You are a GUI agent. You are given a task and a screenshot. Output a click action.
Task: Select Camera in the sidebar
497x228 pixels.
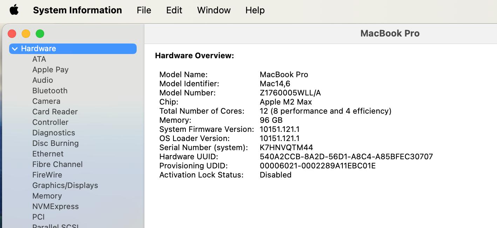46,101
